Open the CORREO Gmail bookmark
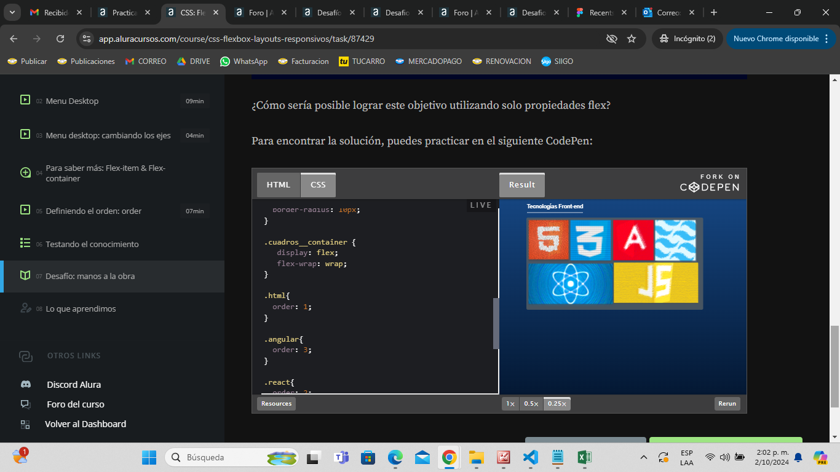840x472 pixels. [x=146, y=61]
